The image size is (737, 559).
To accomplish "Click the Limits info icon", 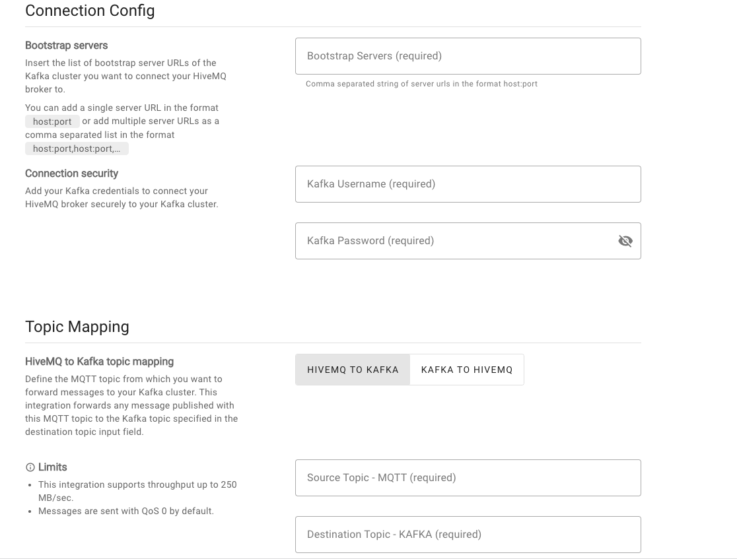I will coord(30,467).
